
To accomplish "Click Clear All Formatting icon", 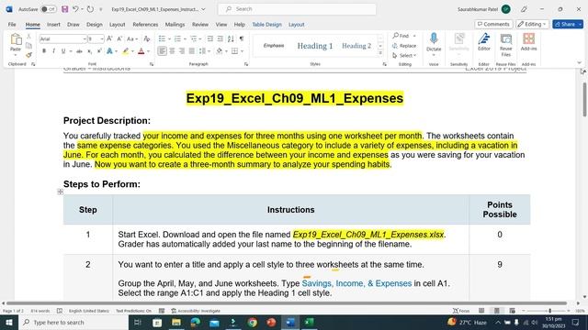I will (147, 38).
